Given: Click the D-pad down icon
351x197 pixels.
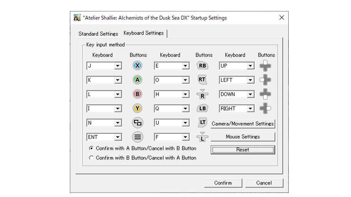Looking at the screenshot, I should [x=265, y=94].
